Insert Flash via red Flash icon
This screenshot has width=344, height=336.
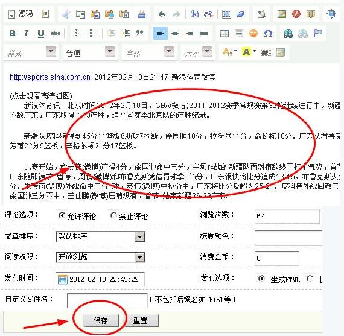[x=296, y=14]
